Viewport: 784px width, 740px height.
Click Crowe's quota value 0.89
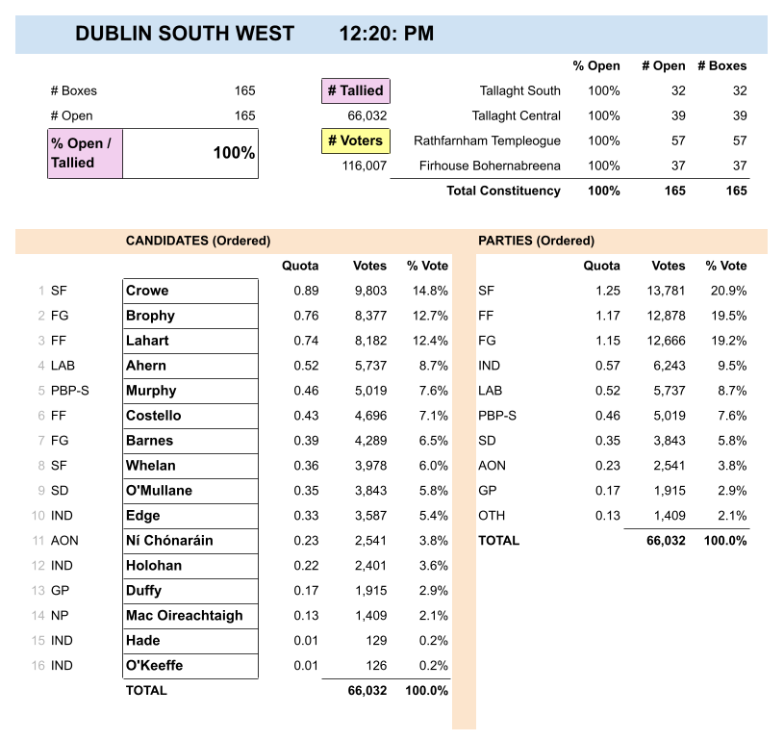pos(306,291)
